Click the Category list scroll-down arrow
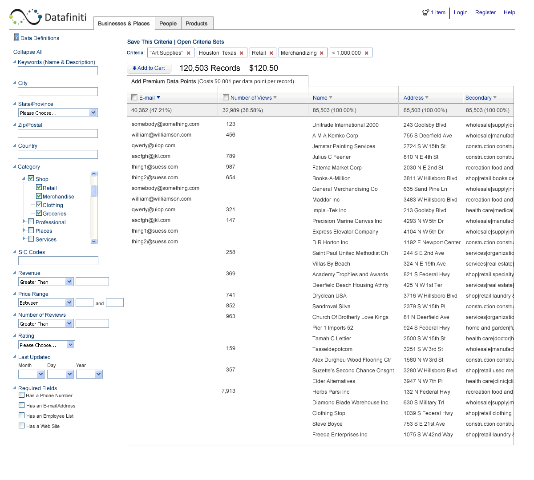This screenshot has height=480, width=534. (x=93, y=241)
